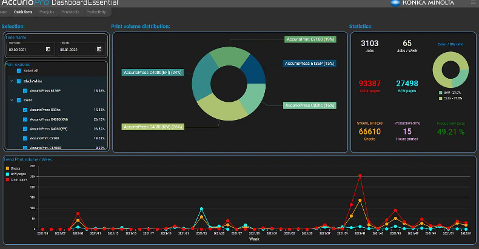Click the AccurioPrint C7100 row label
This screenshot has width=479, height=249.
[x=44, y=138]
